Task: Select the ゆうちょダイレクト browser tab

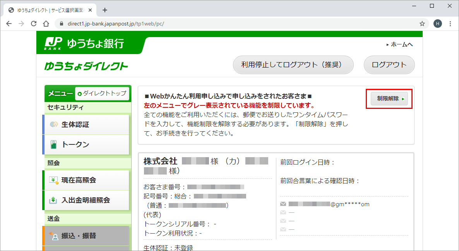Action: click(x=50, y=10)
